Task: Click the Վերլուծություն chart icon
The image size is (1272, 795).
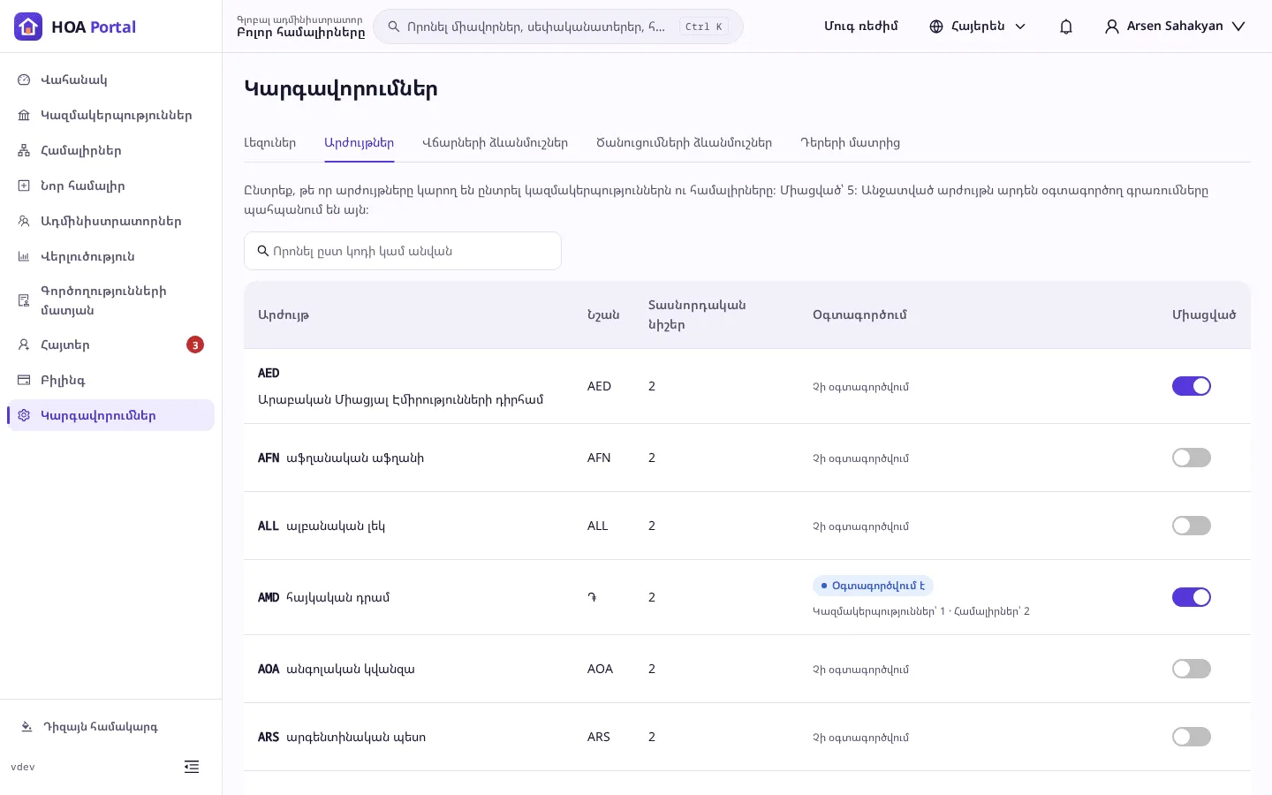Action: [x=24, y=256]
